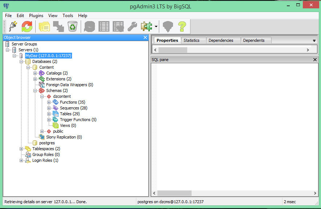
Task: Expand the public schema node
Action: pos(42,132)
